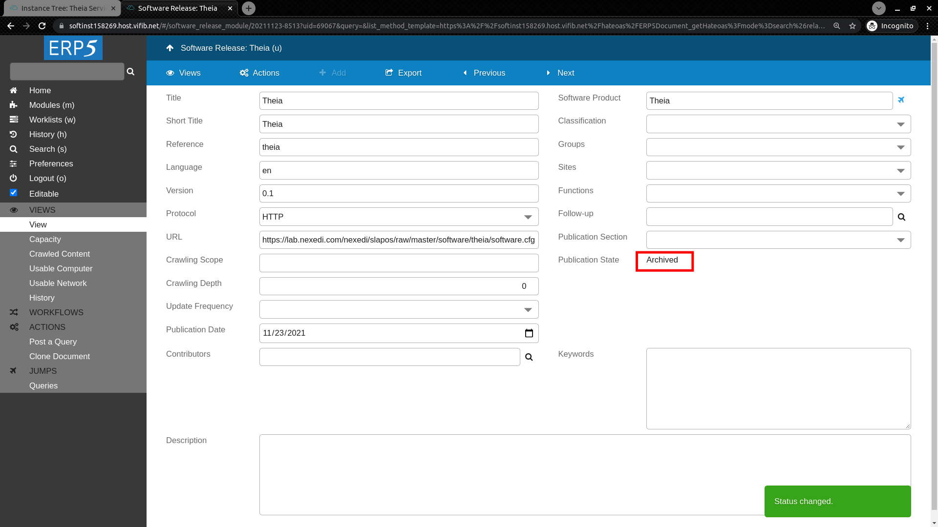Click Clone Document action
This screenshot has height=527, width=938.
coord(73,356)
